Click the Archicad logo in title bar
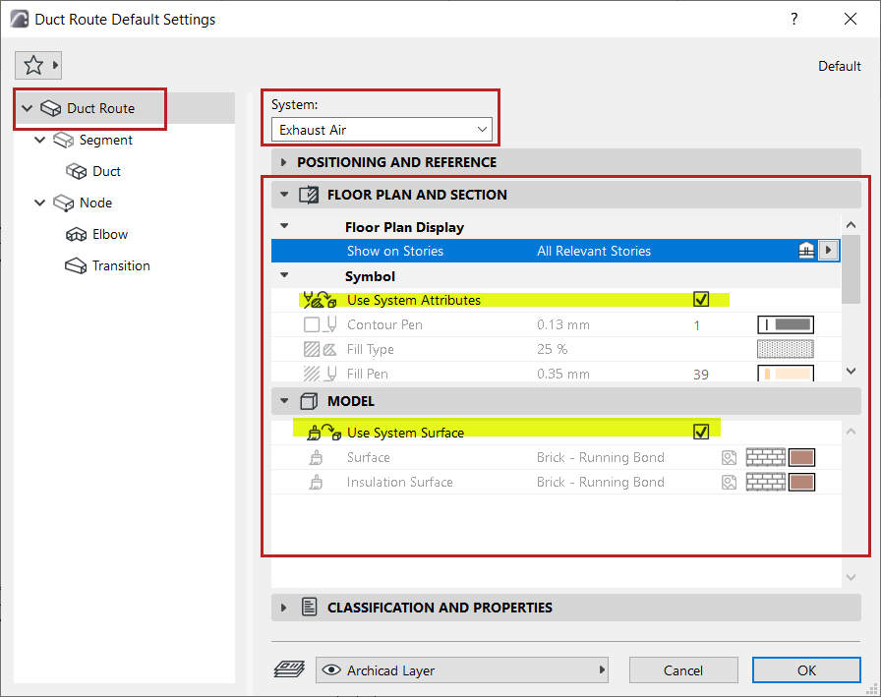This screenshot has height=697, width=881. pos(20,19)
